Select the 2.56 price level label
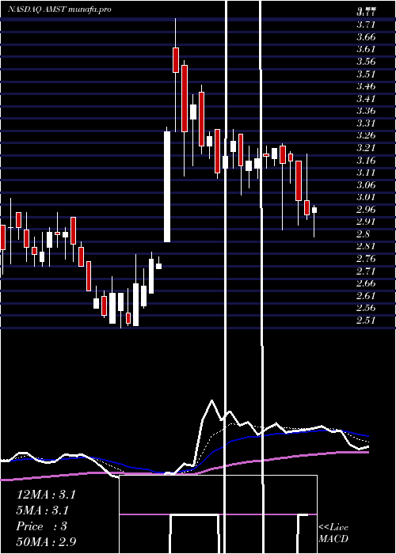 pyautogui.click(x=366, y=308)
